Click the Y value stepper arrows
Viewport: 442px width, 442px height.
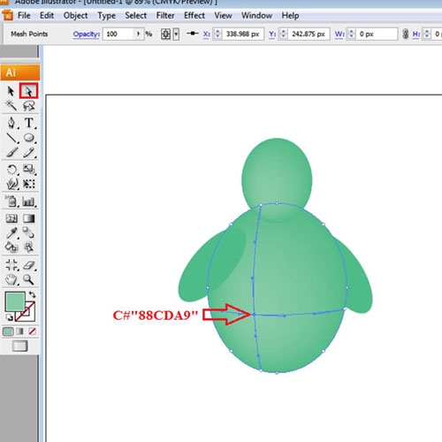tap(283, 34)
